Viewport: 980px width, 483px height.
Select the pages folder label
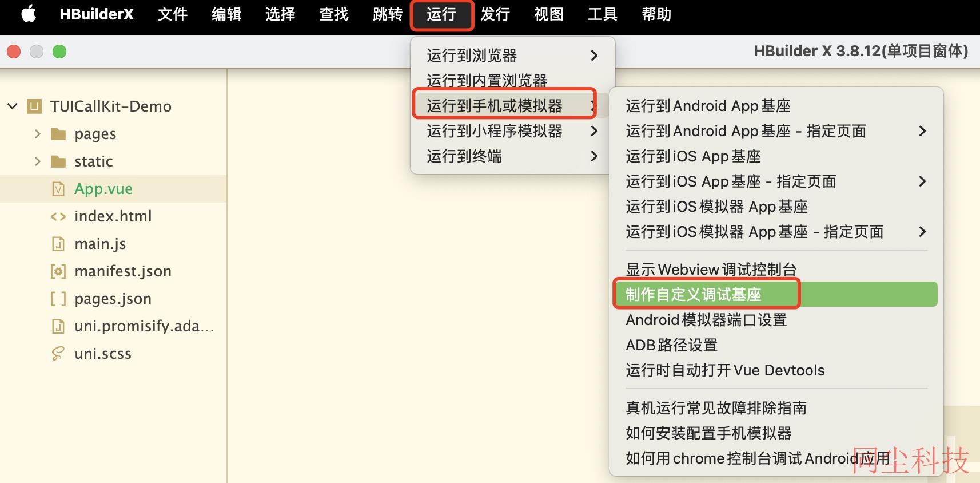pos(95,134)
